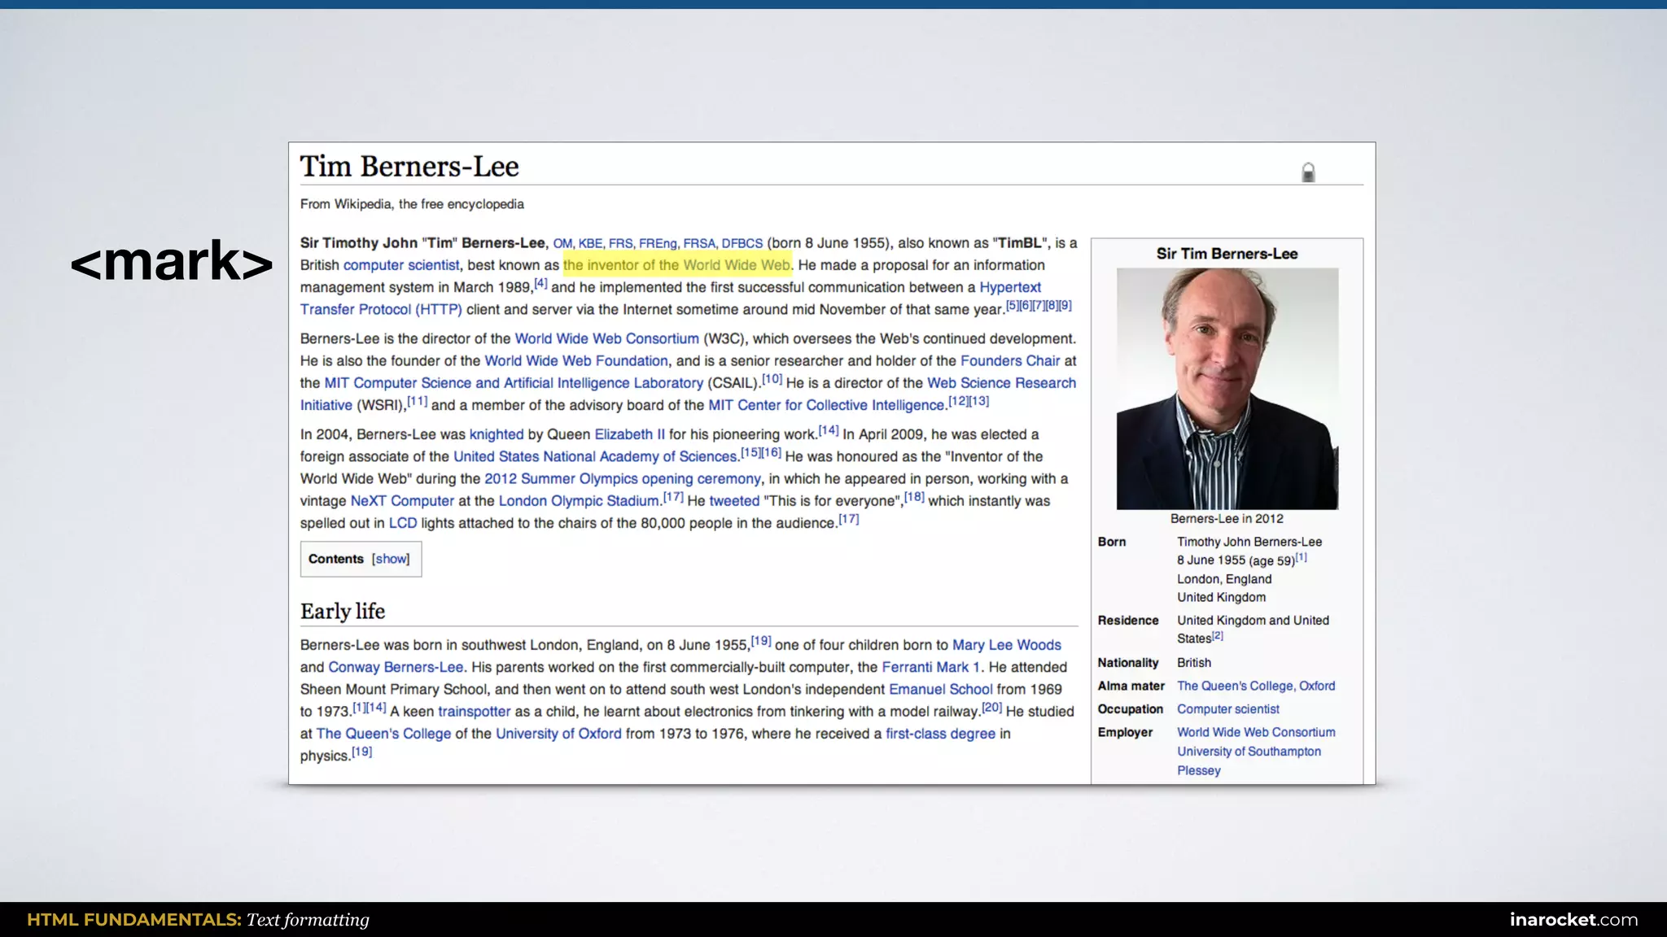
Task: Click the padlock protection icon
Action: (1308, 172)
